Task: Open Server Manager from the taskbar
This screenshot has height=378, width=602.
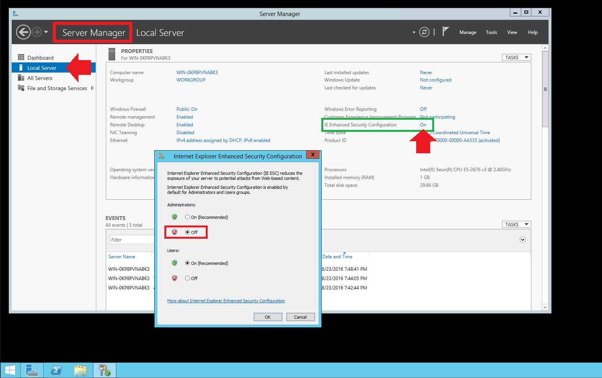Action: pos(32,370)
